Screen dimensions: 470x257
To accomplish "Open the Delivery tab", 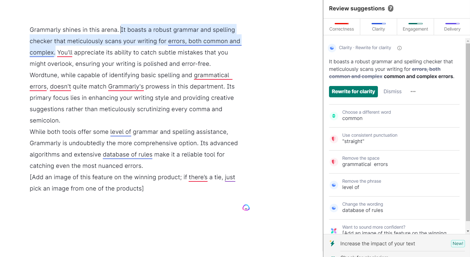I will pos(452,27).
